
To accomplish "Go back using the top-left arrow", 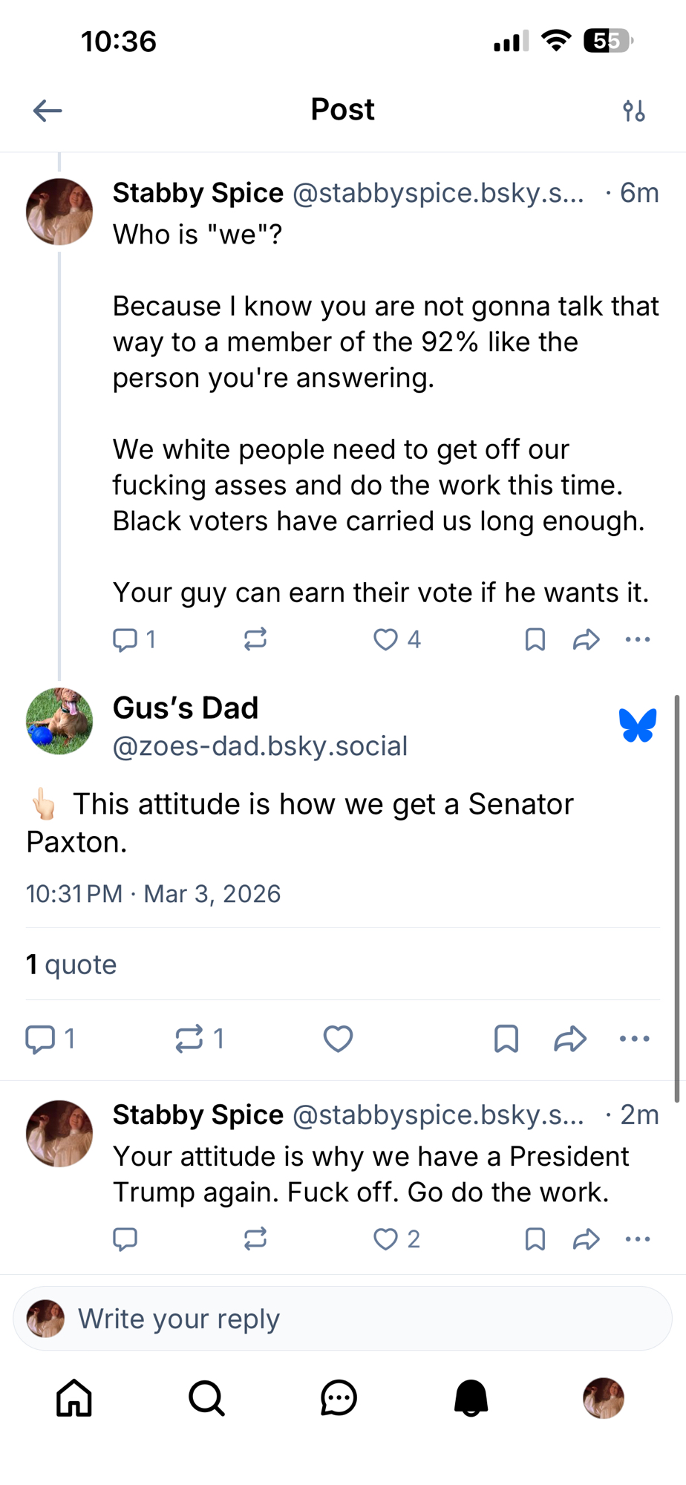I will click(x=48, y=111).
